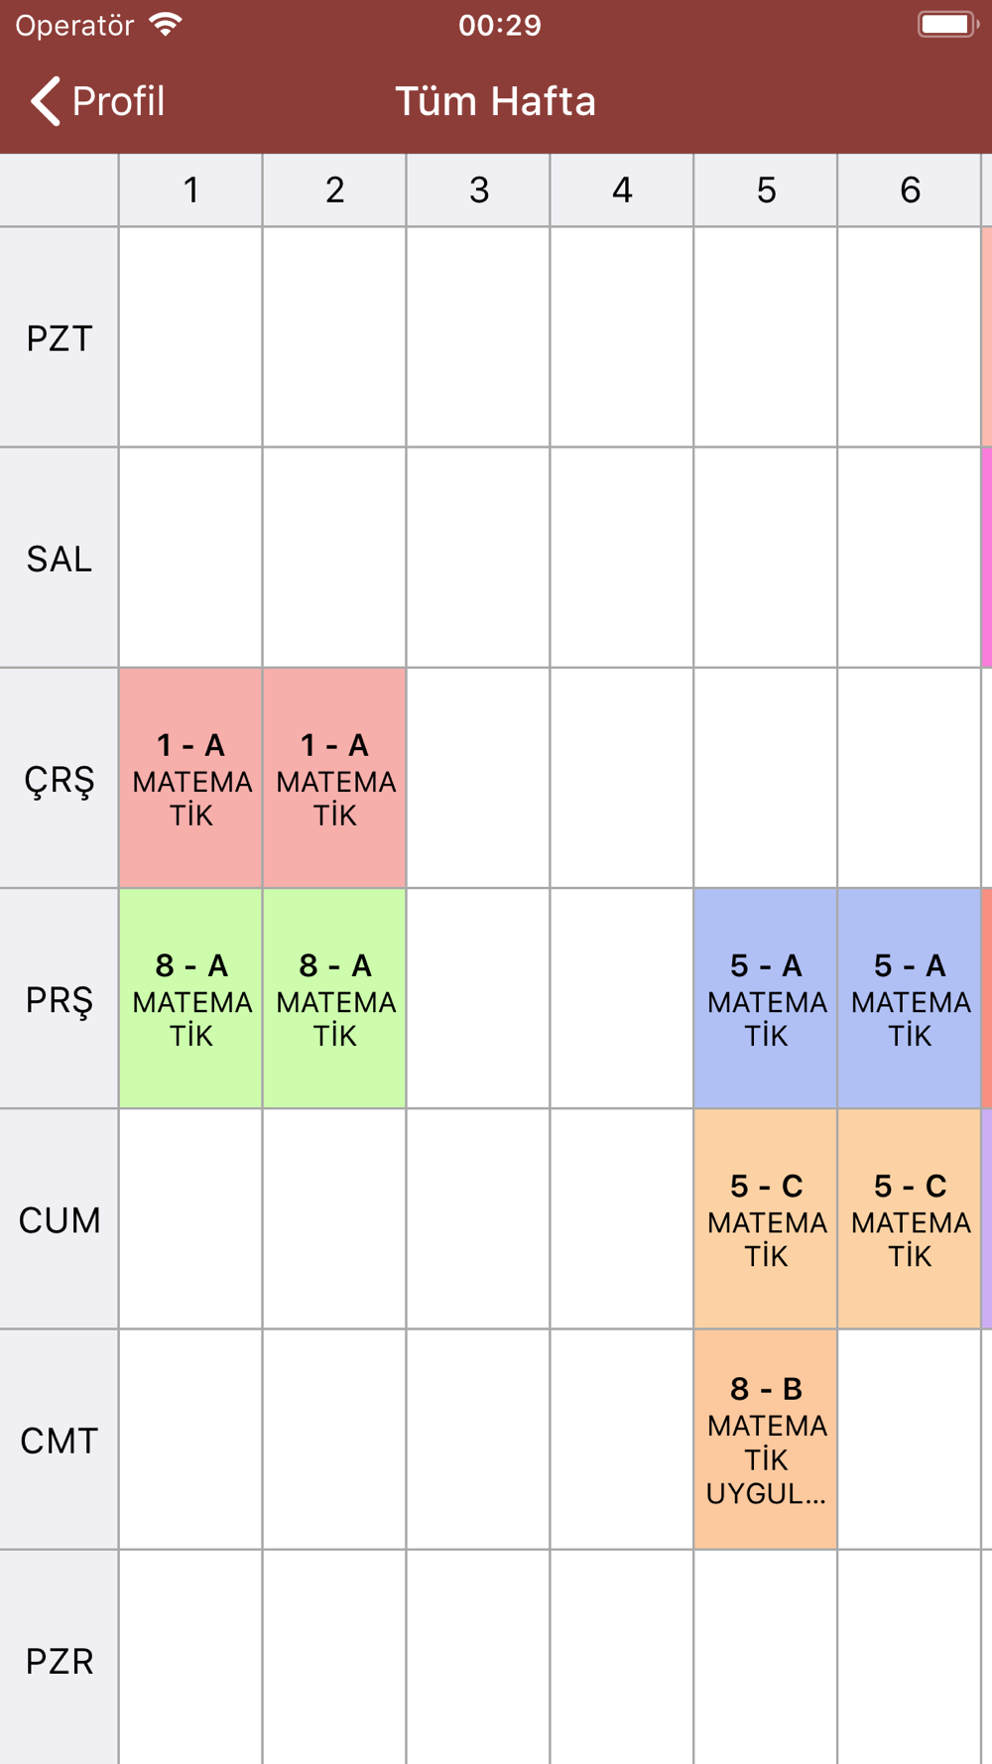Select the CUM period 6 lesson 5 - C
The height and width of the screenshot is (1764, 992).
910,1218
